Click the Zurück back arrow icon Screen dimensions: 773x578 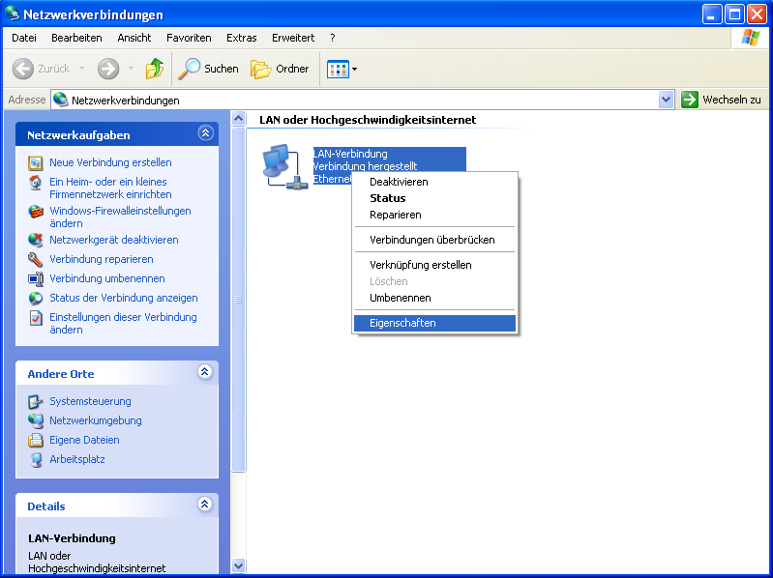click(x=22, y=69)
